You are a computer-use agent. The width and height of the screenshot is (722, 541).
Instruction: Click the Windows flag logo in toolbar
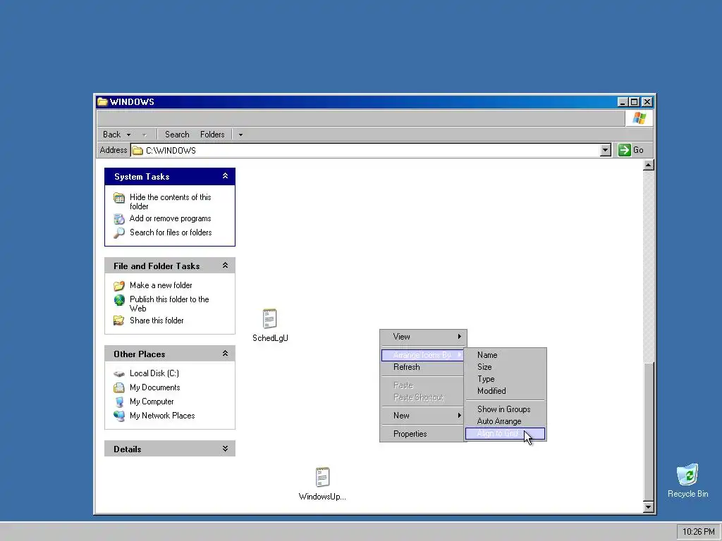639,118
